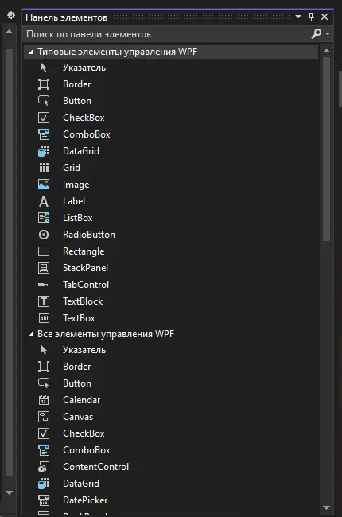This screenshot has height=517, width=342.
Task: Pin the Панель элементов panel (auto-hide)
Action: tap(311, 17)
